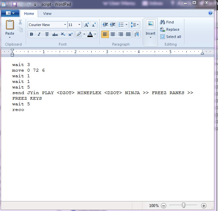Open the font size dropdown arrow
Viewport: 218px width, 211px height.
(79, 25)
